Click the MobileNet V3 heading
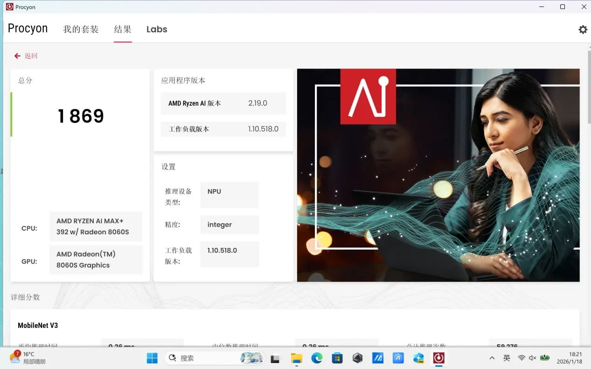This screenshot has height=369, width=591. click(38, 325)
